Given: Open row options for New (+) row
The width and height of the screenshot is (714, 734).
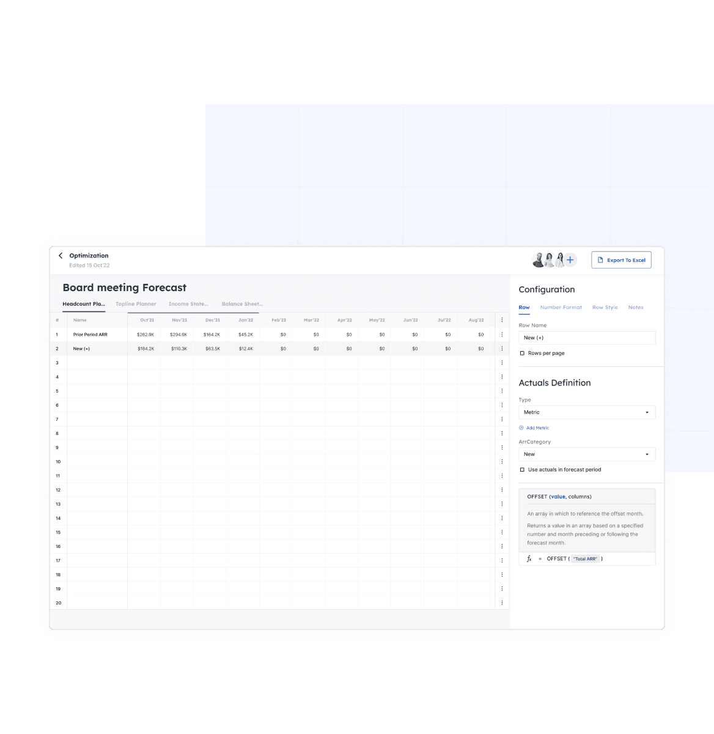Looking at the screenshot, I should point(502,349).
